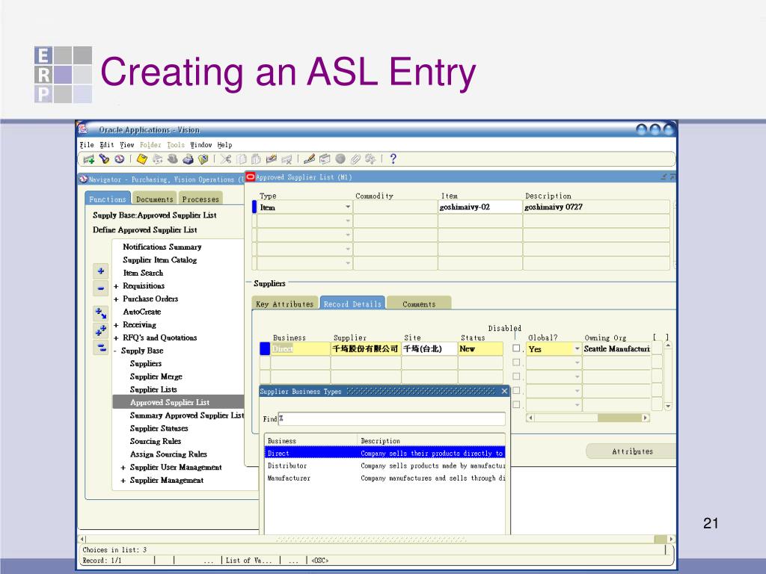Screen dimensions: 766x574
Task: Expand the Receiving tree node
Action: pyautogui.click(x=116, y=325)
